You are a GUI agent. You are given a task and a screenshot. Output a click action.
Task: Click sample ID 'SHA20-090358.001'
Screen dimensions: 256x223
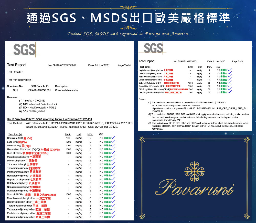point(39,90)
